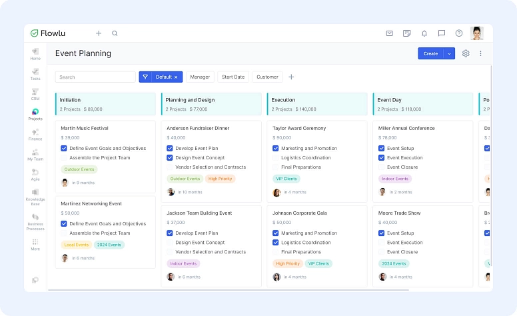This screenshot has height=316, width=517.
Task: Click the blue Create button
Action: tap(430, 53)
